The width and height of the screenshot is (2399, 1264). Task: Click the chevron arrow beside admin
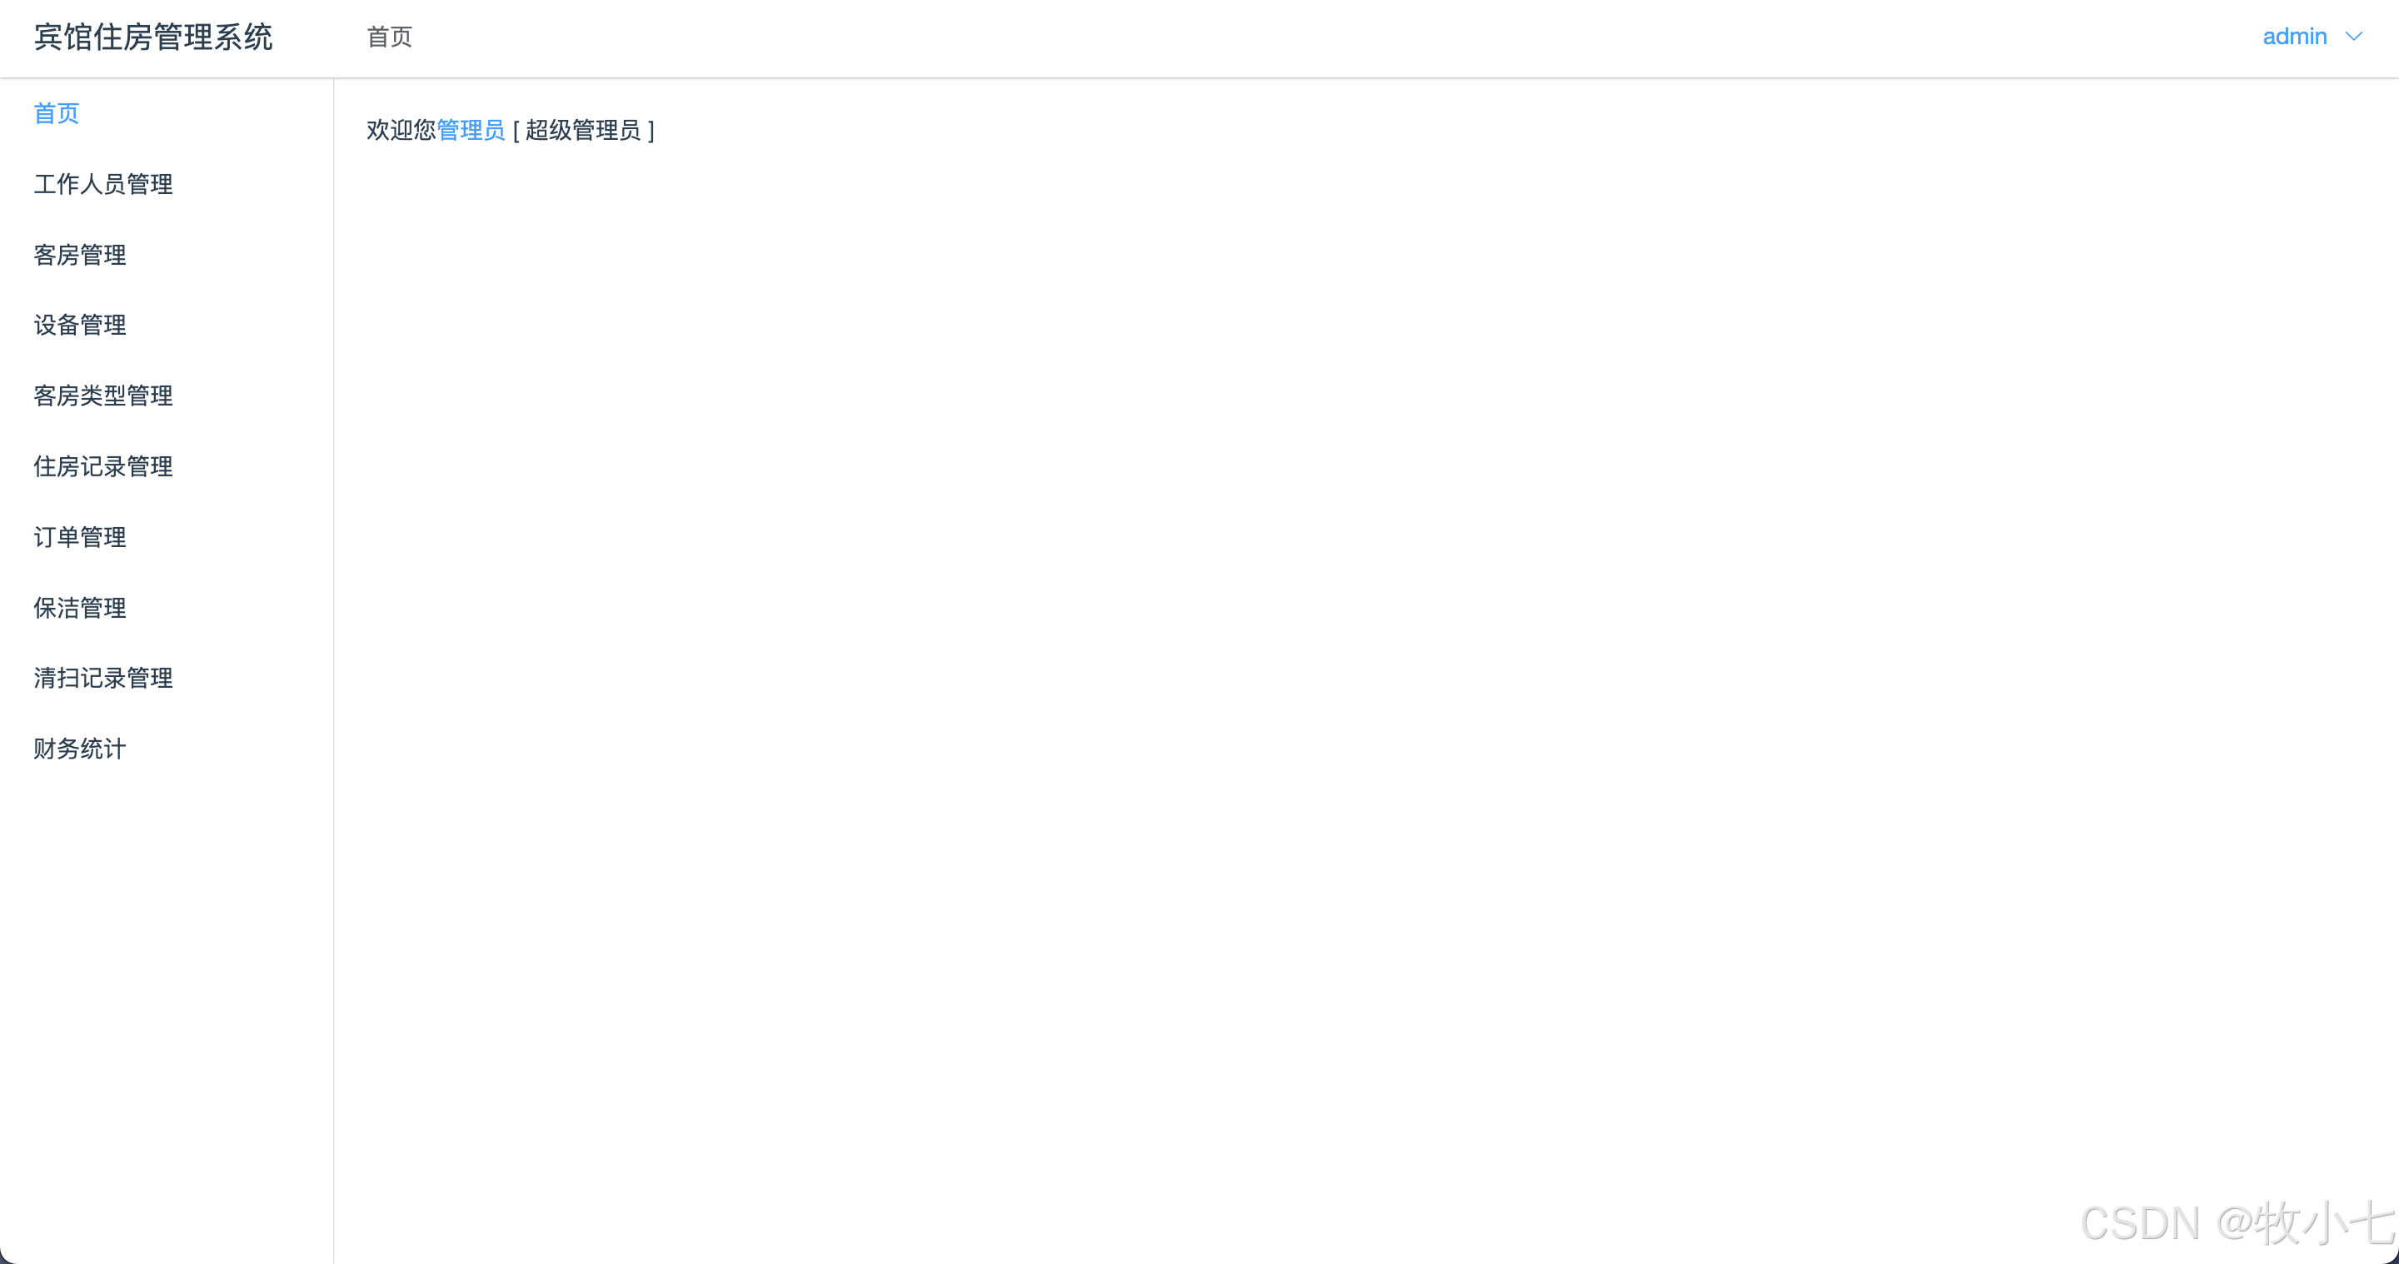click(2353, 37)
